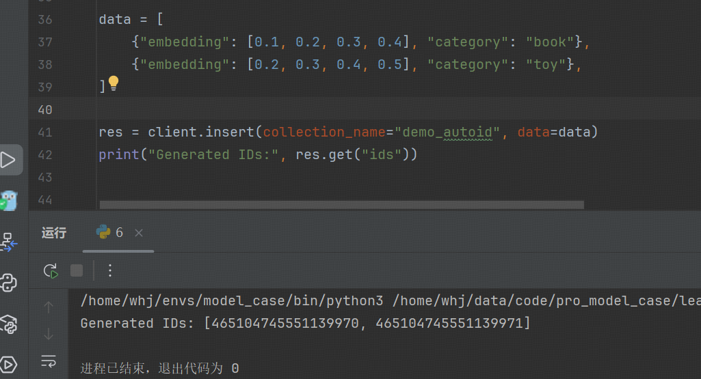Close the run tab named 6

click(x=139, y=233)
